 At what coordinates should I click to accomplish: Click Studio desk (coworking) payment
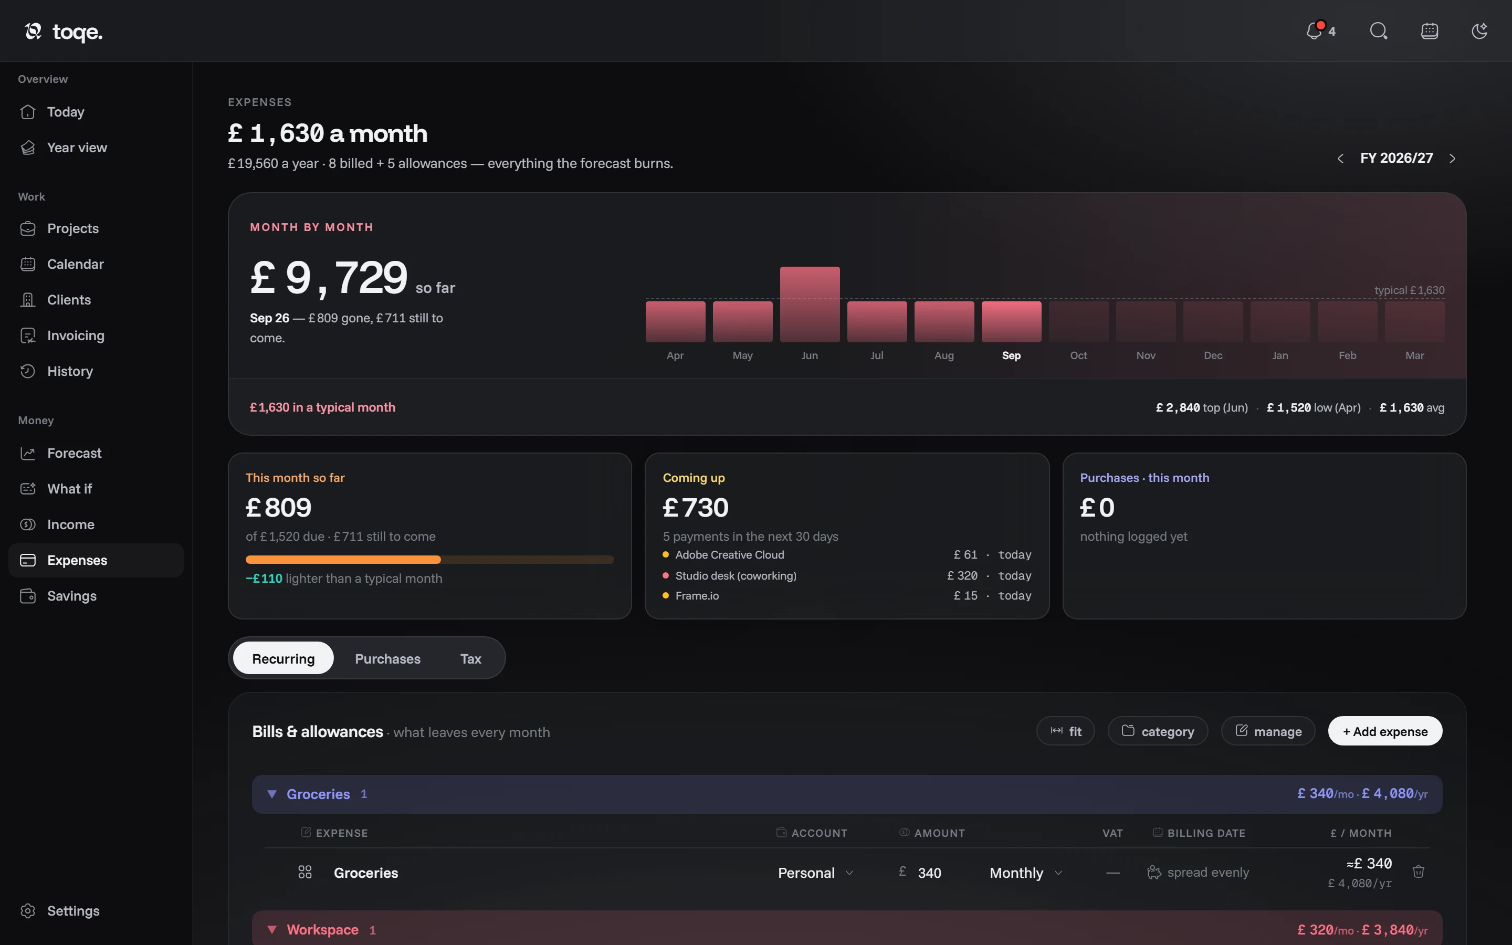(x=847, y=575)
